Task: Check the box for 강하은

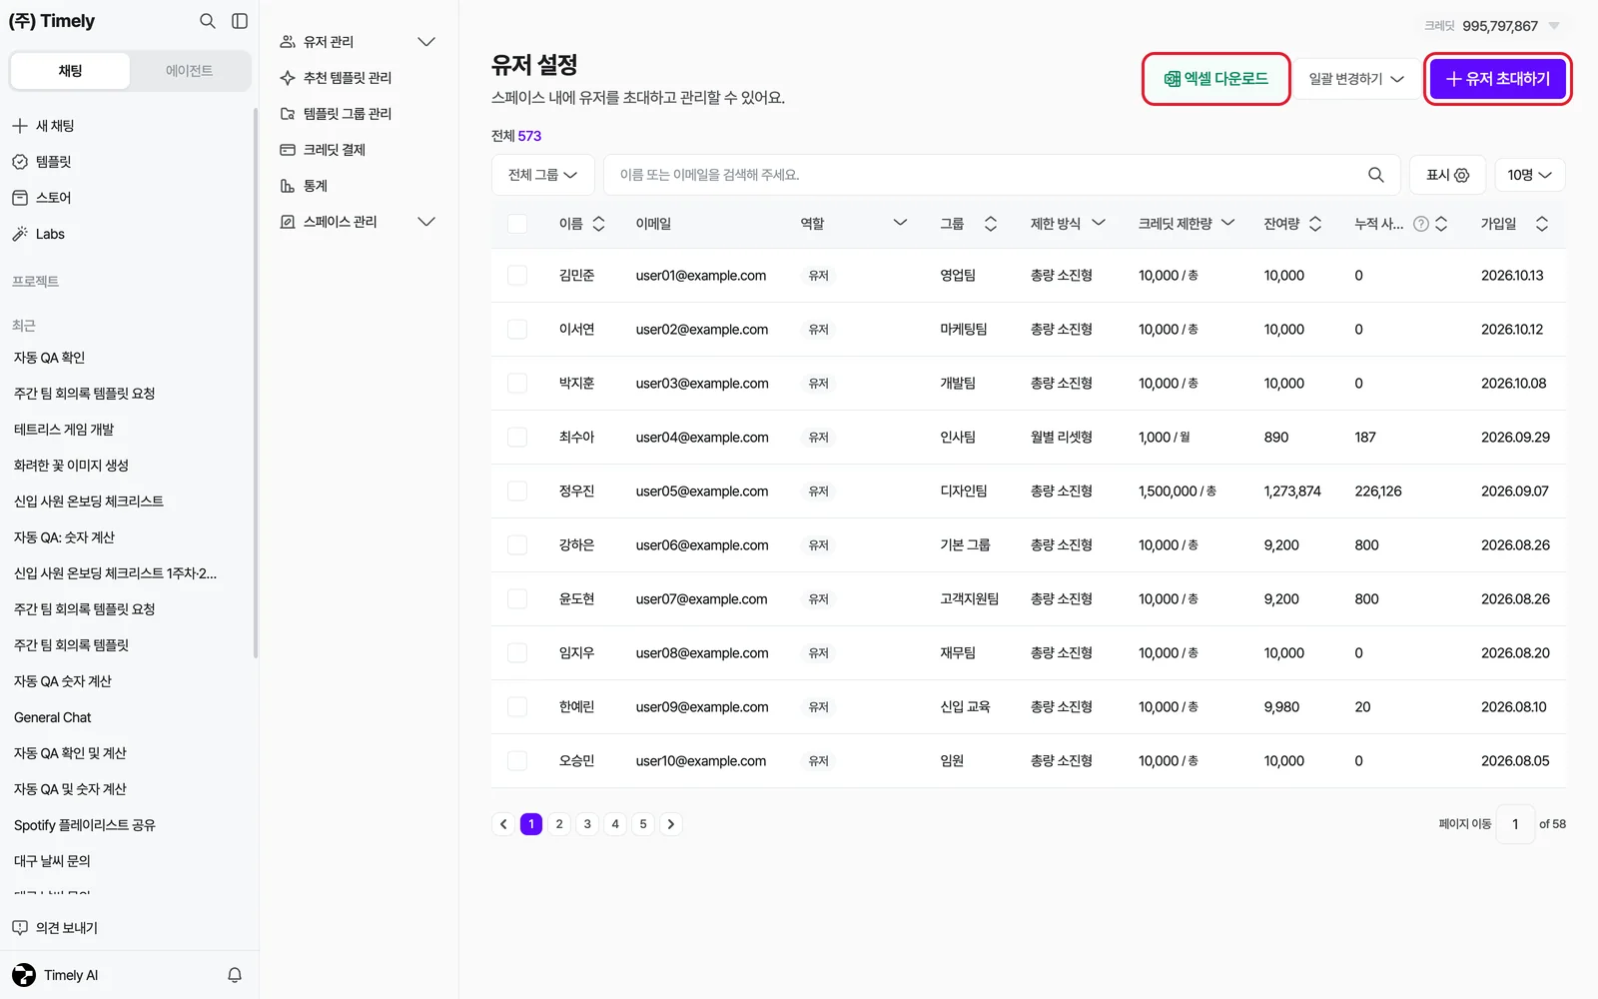Action: (x=517, y=545)
